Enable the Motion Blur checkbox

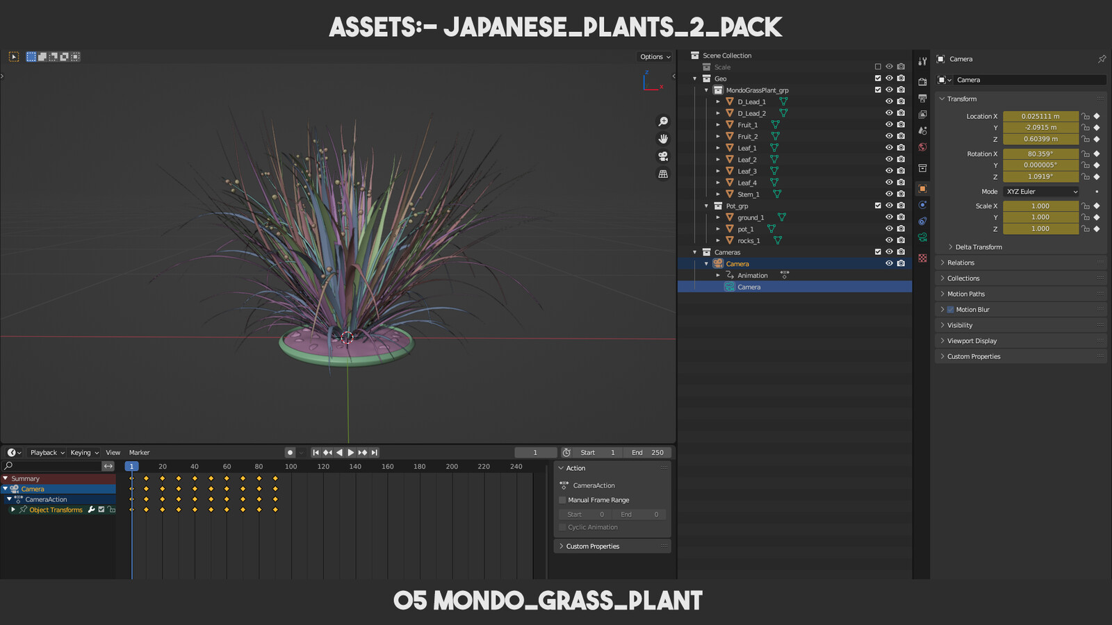[950, 310]
